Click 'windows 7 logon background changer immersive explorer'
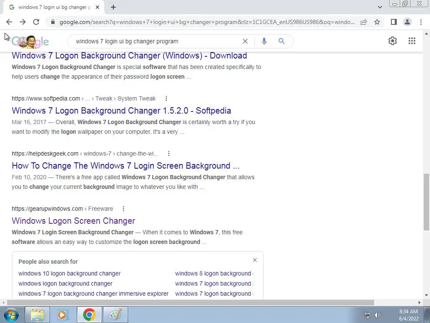 (x=93, y=294)
